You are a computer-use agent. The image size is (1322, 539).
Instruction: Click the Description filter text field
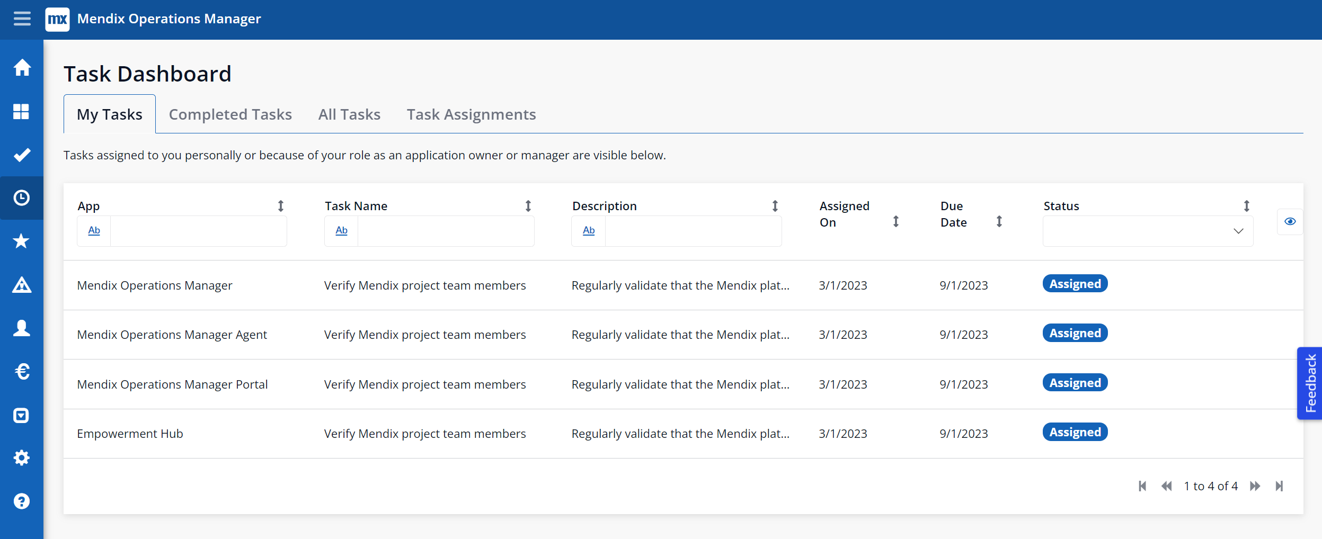(693, 231)
